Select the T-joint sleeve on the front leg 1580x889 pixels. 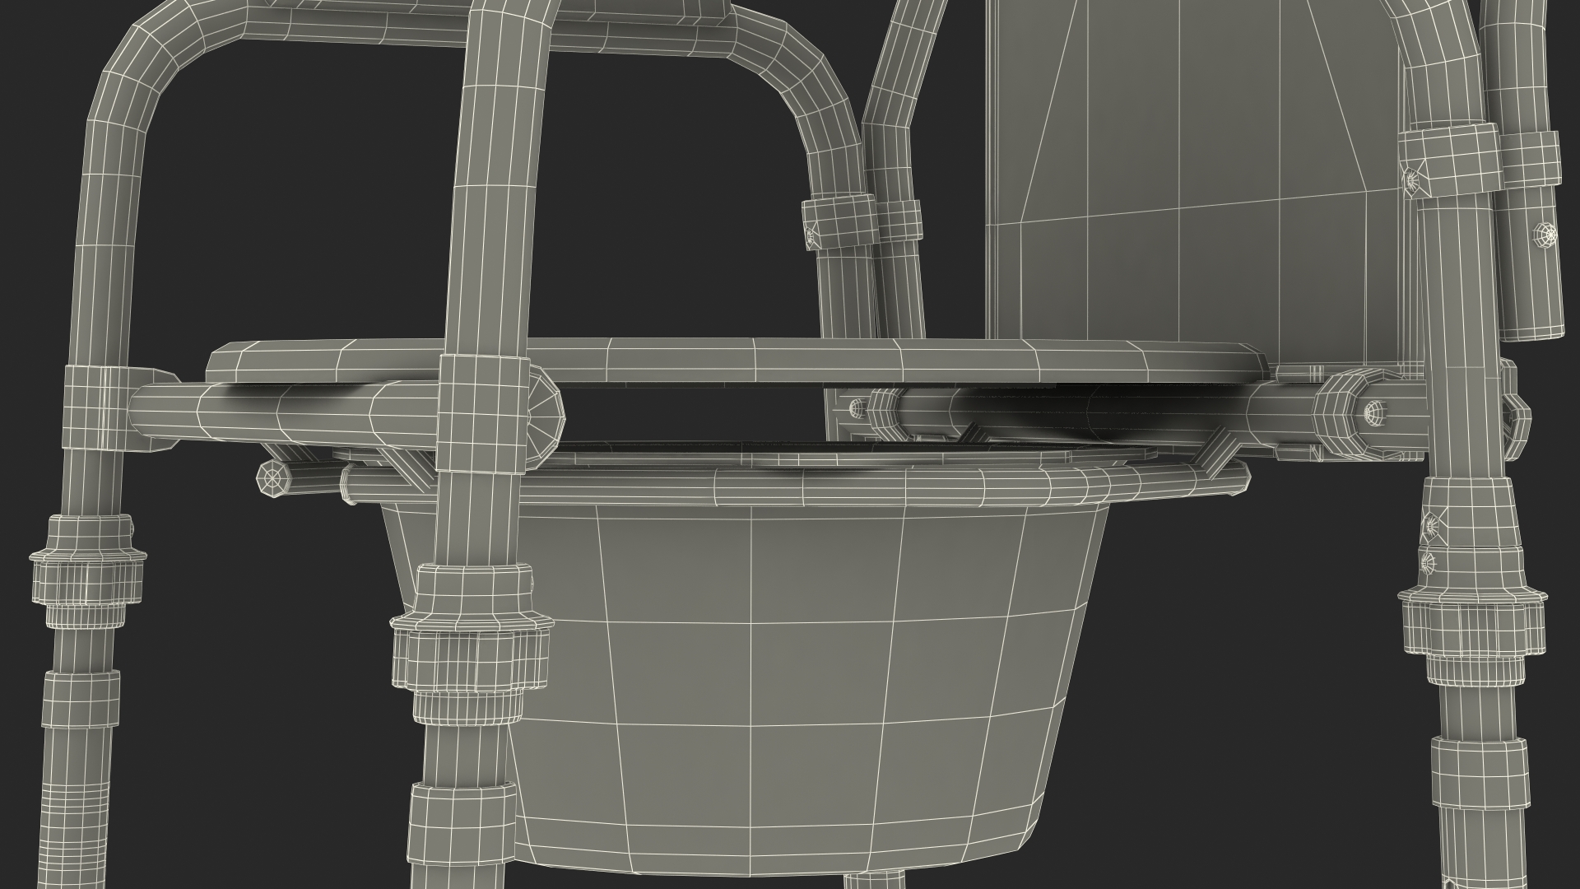[483, 416]
